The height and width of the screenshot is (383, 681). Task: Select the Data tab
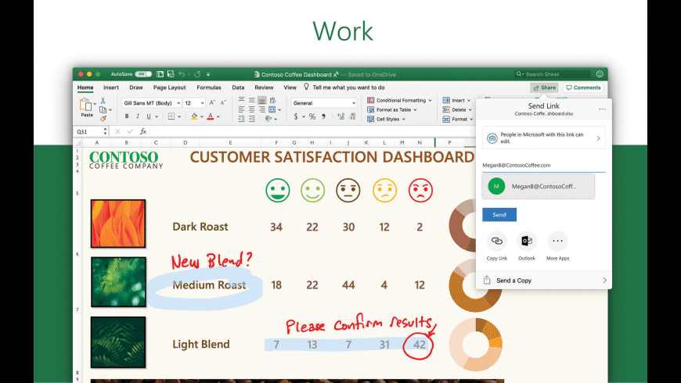238,88
